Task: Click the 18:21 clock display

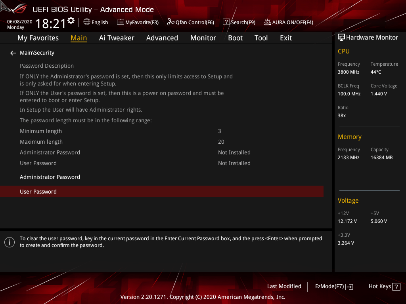Action: click(51, 24)
